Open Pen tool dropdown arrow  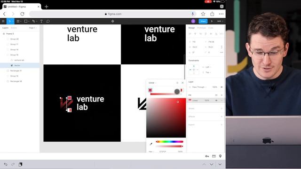point(37,21)
